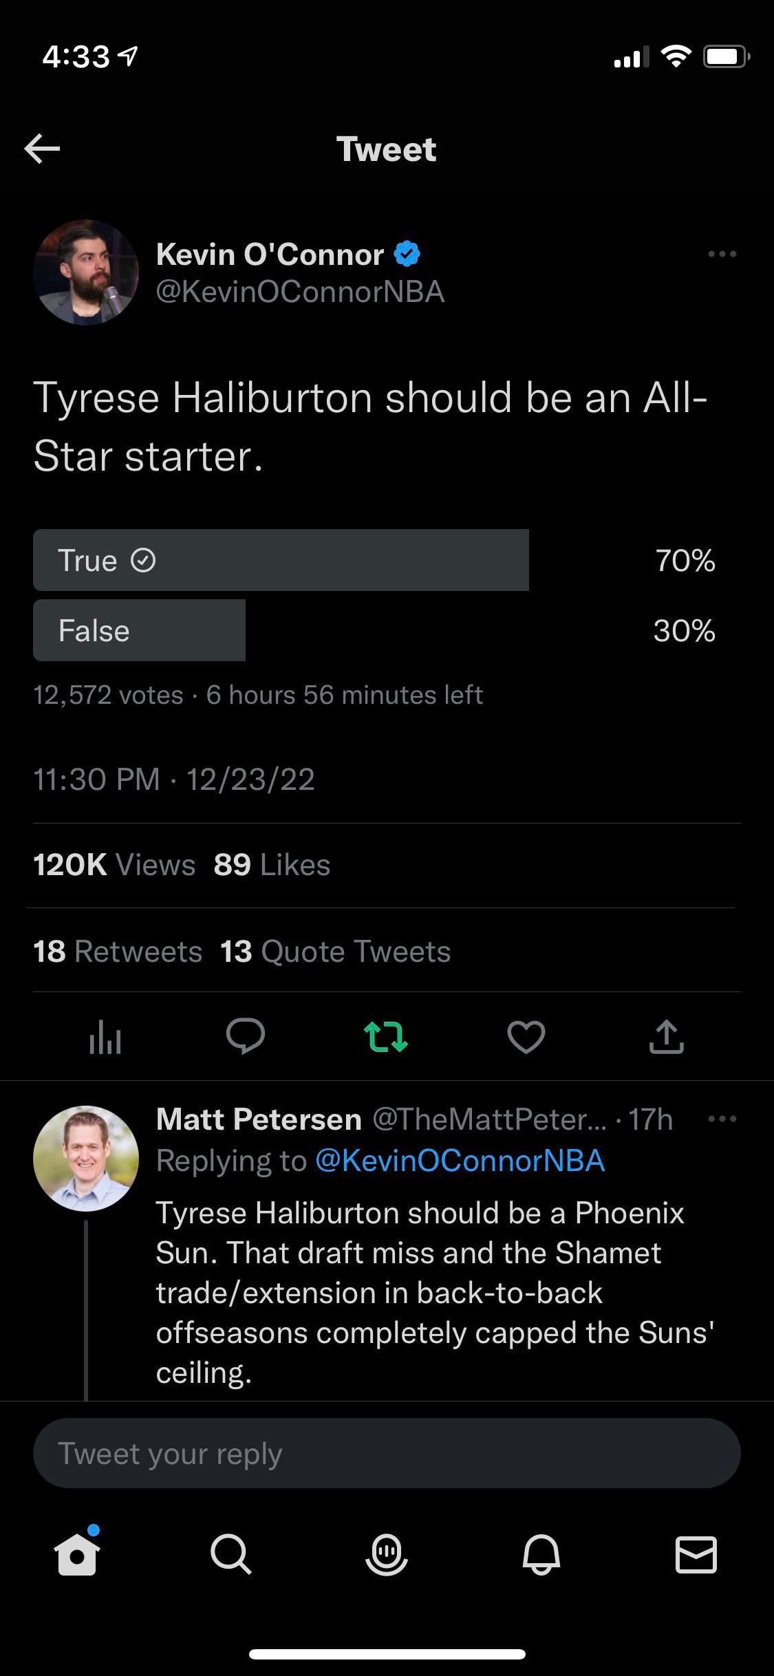
Task: Open Kevin O'Connor's profile picture
Action: 86,272
